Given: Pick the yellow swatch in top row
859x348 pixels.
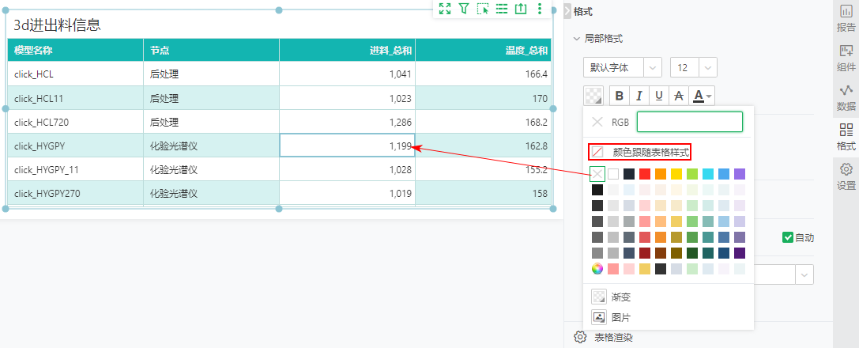Looking at the screenshot, I should 676,174.
